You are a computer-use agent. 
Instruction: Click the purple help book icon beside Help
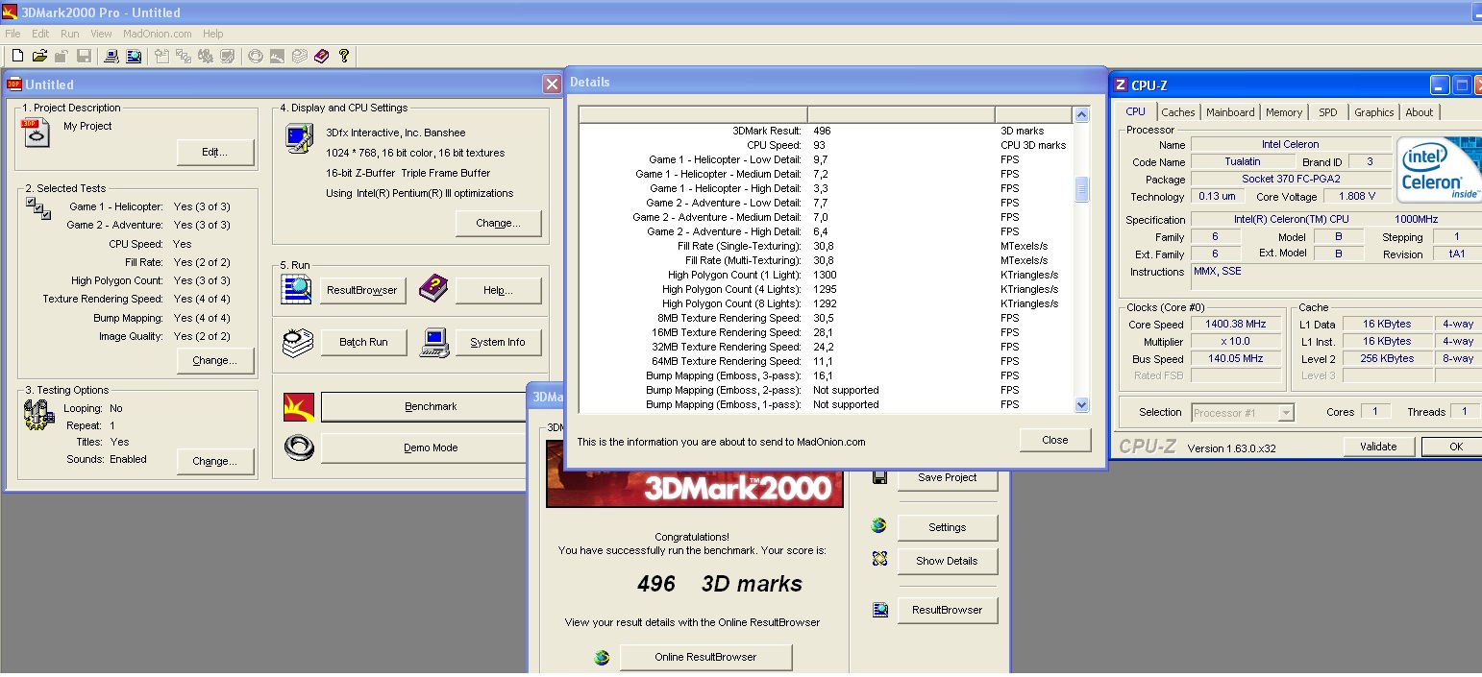point(433,287)
